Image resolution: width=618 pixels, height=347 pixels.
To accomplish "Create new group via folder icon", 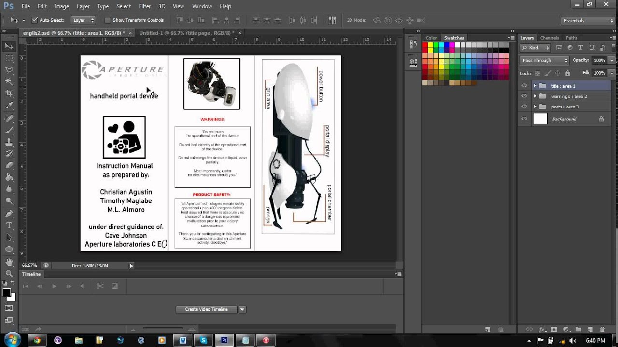I will [578, 330].
